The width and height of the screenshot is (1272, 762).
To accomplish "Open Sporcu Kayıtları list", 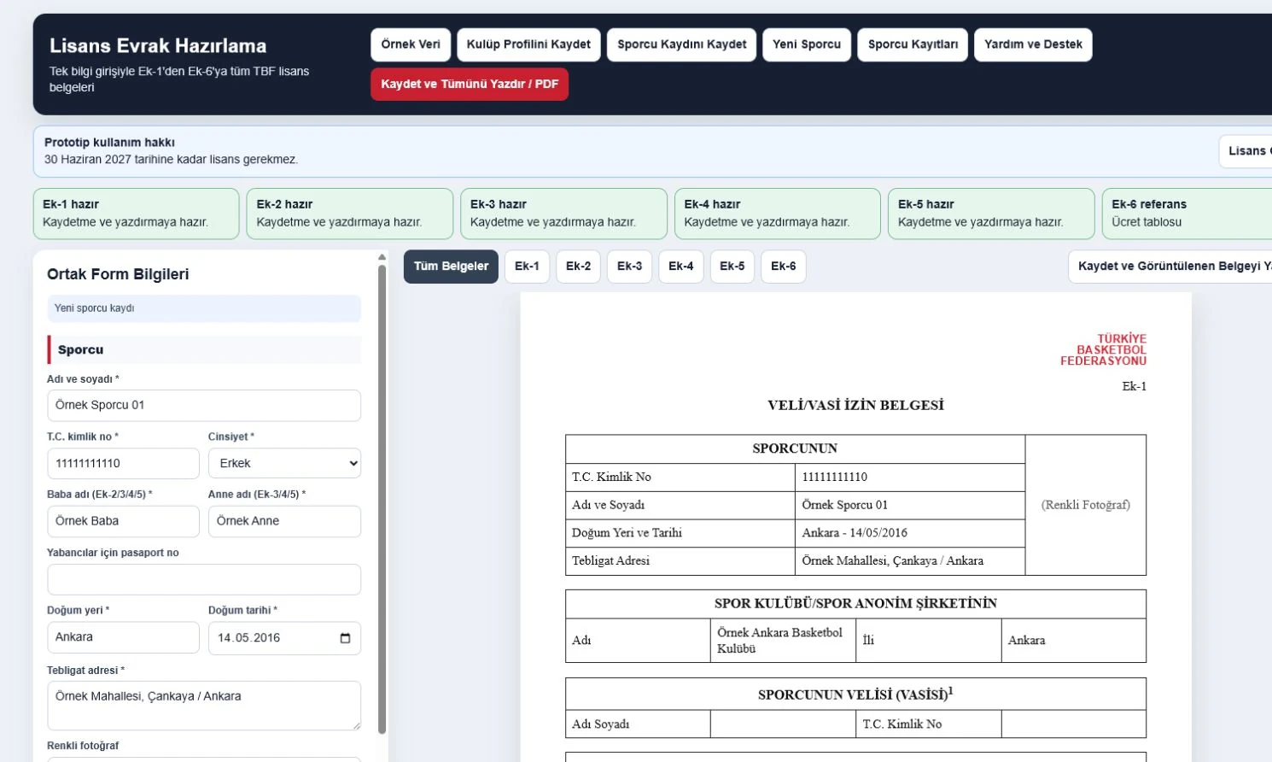I will pos(913,44).
